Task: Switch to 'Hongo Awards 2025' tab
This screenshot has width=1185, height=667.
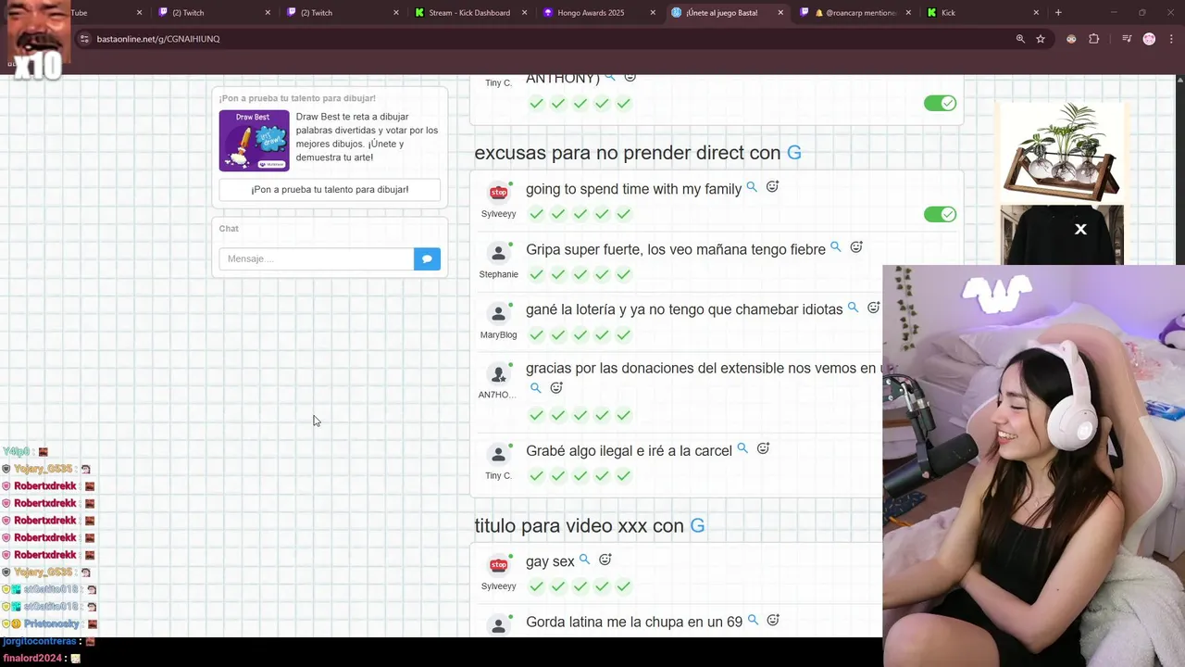Action: pyautogui.click(x=590, y=13)
